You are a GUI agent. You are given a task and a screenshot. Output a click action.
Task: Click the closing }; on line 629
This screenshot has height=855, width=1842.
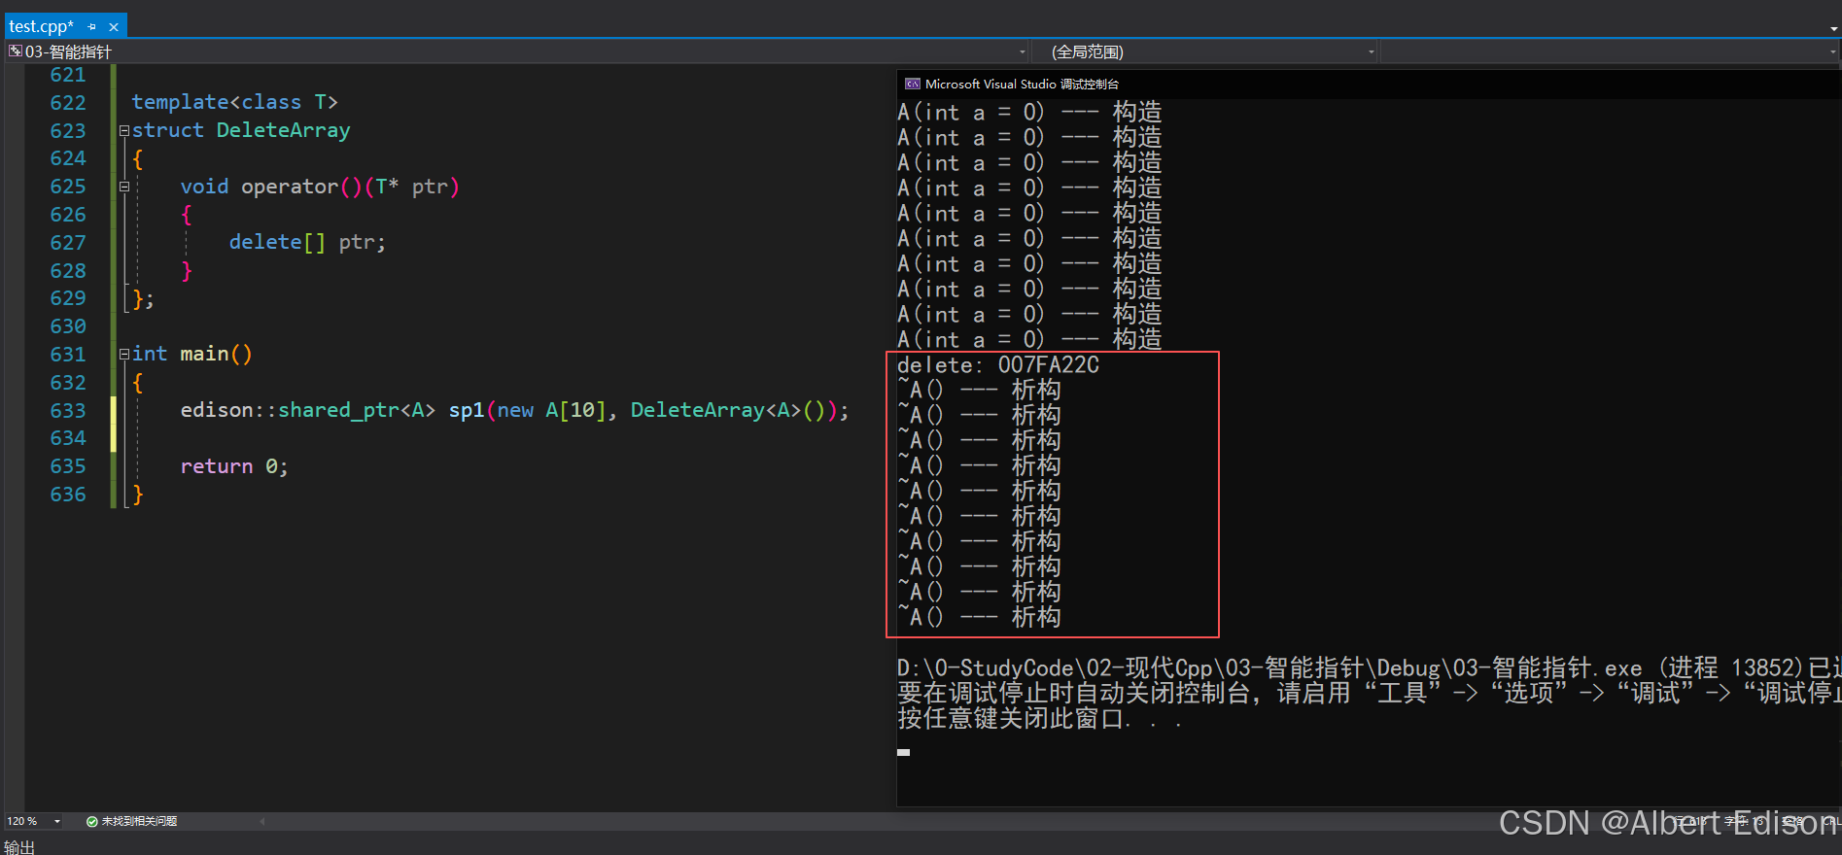[143, 298]
